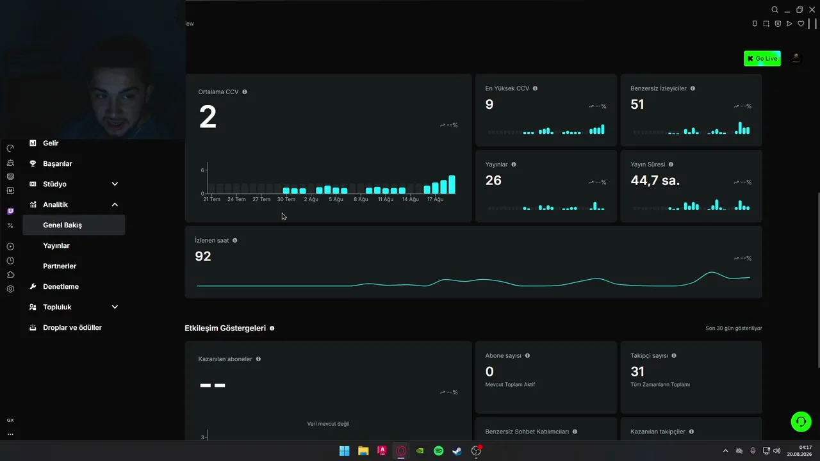Show info for Benzersiz İzleyiciler
The height and width of the screenshot is (461, 820).
693,88
